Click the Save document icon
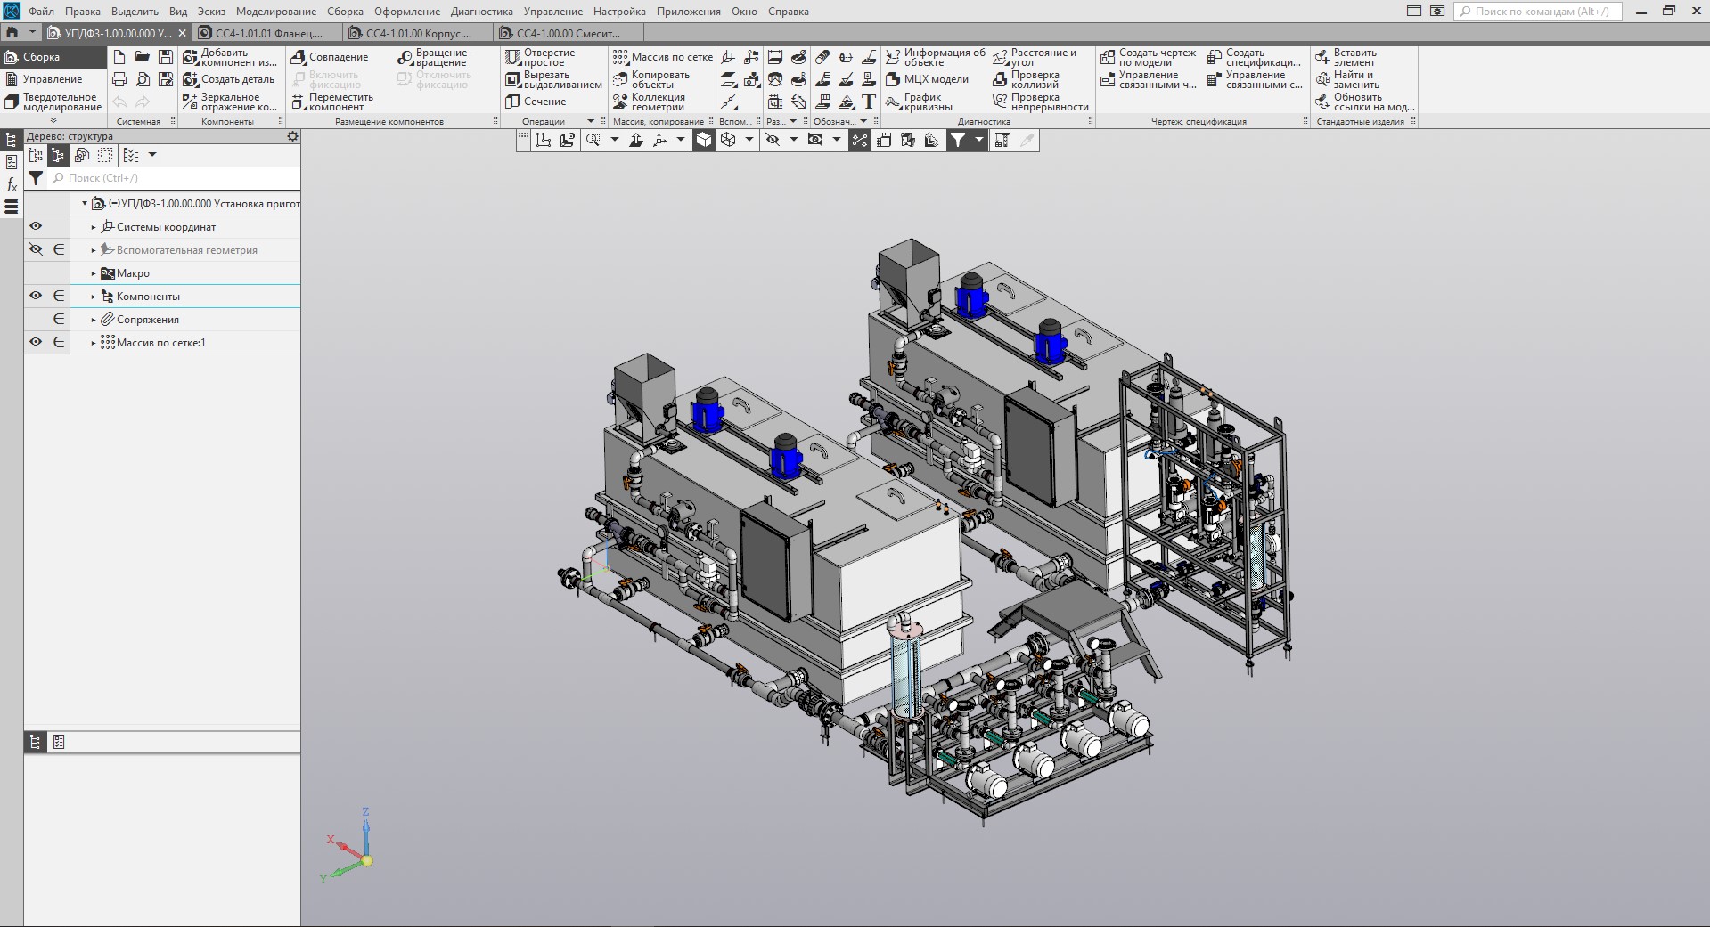The height and width of the screenshot is (927, 1710). (x=165, y=57)
